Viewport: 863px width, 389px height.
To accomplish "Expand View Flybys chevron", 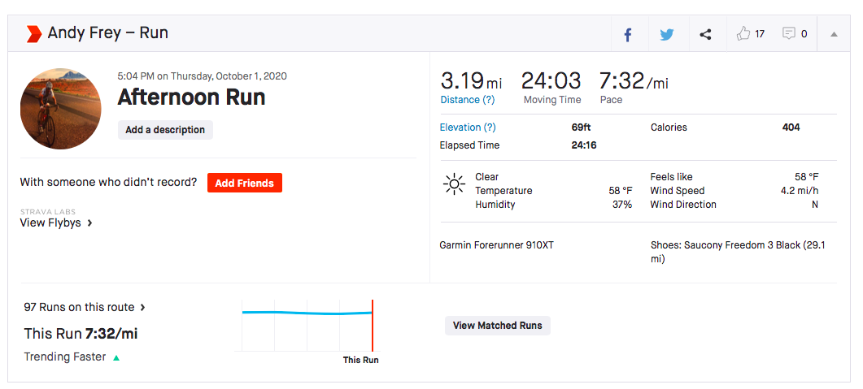I will coord(89,223).
